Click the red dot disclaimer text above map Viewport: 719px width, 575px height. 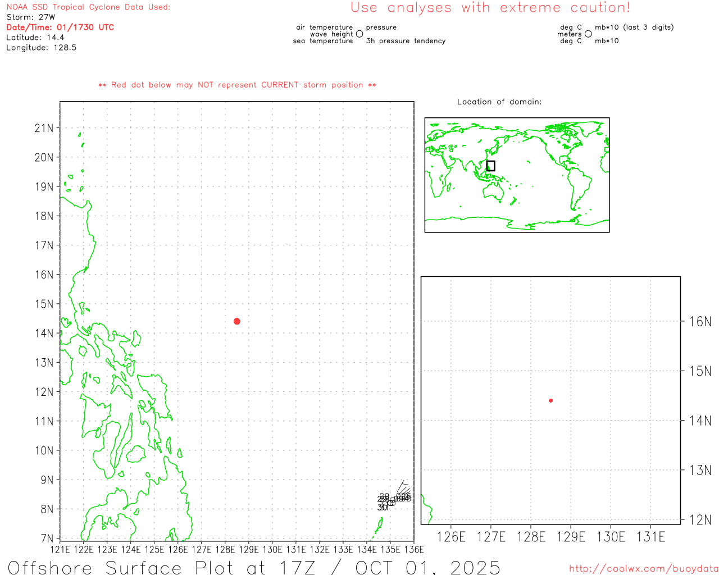pos(236,85)
